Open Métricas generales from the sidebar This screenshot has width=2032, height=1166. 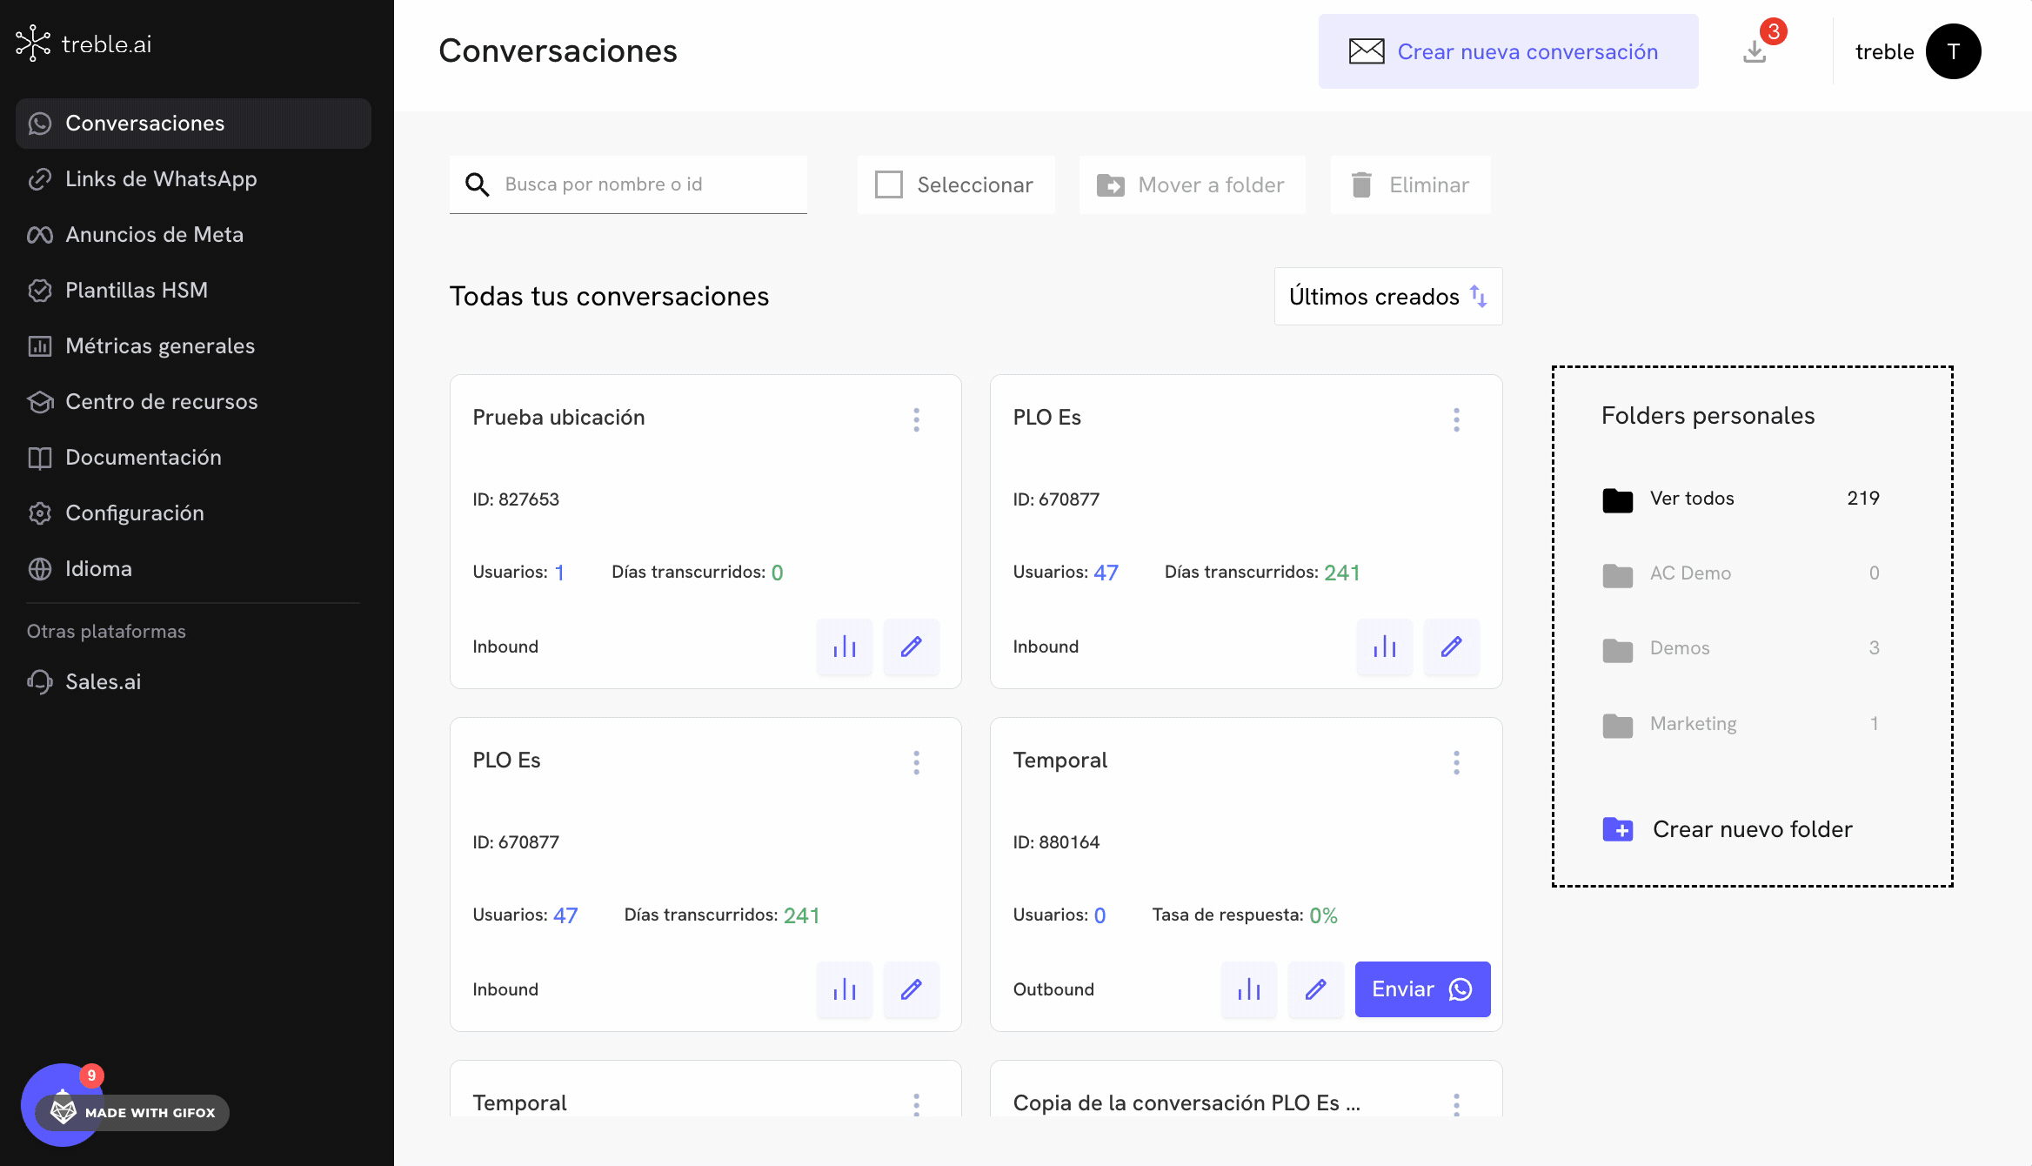[x=160, y=345]
